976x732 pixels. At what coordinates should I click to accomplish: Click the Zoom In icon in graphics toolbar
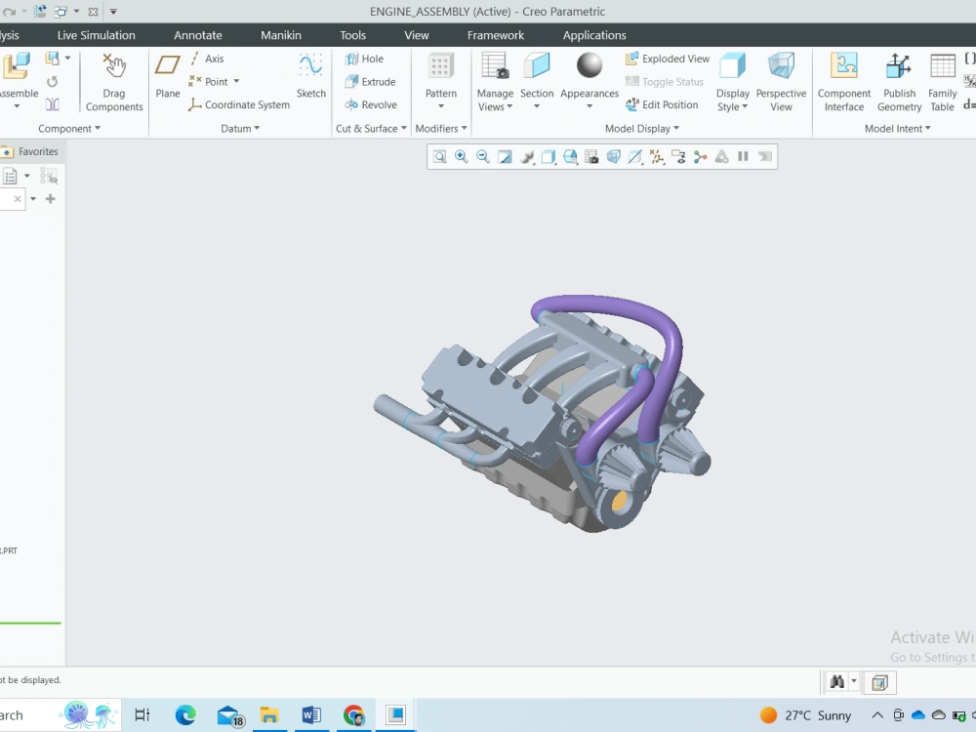[x=462, y=156]
